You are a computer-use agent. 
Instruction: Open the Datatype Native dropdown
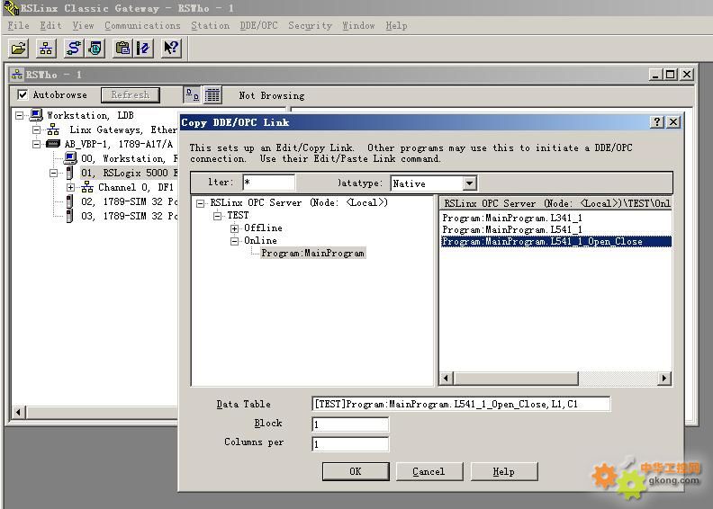coord(469,183)
